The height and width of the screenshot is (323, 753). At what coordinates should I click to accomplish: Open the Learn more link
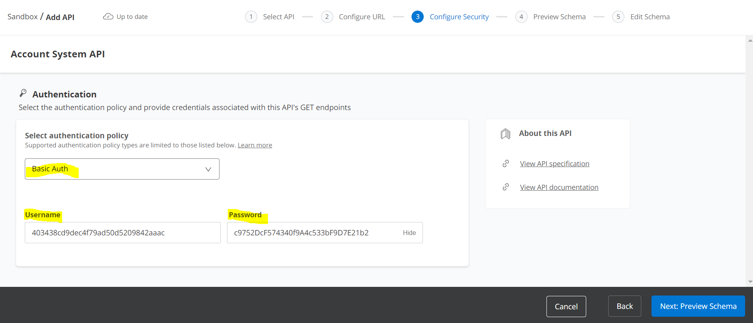[x=255, y=145]
